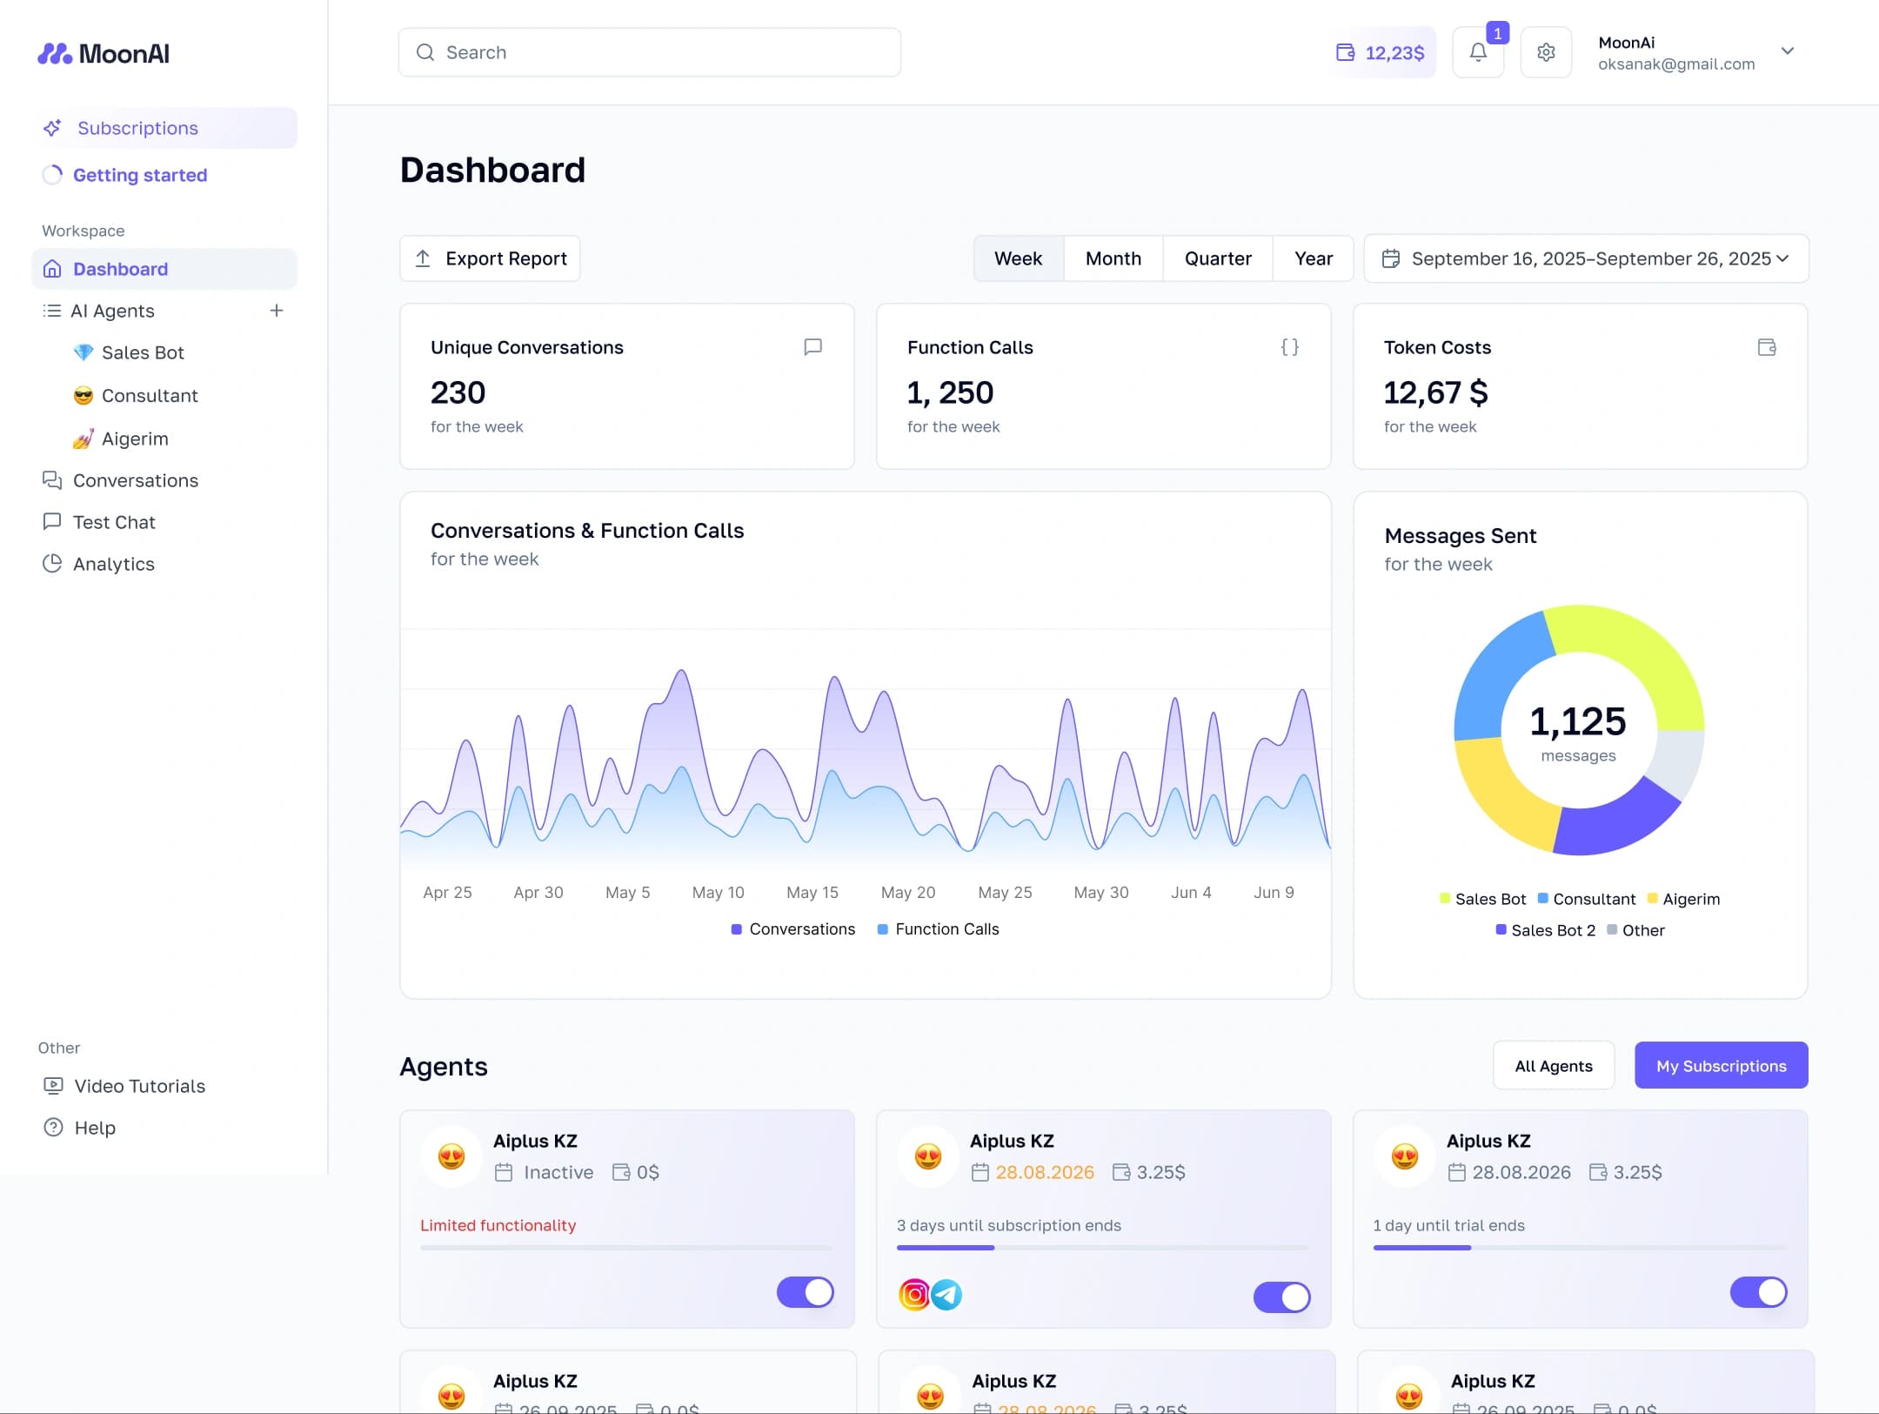This screenshot has width=1879, height=1414.
Task: Click the Help question mark icon
Action: [x=53, y=1128]
